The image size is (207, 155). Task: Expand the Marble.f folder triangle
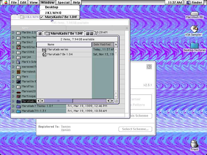click(13, 42)
